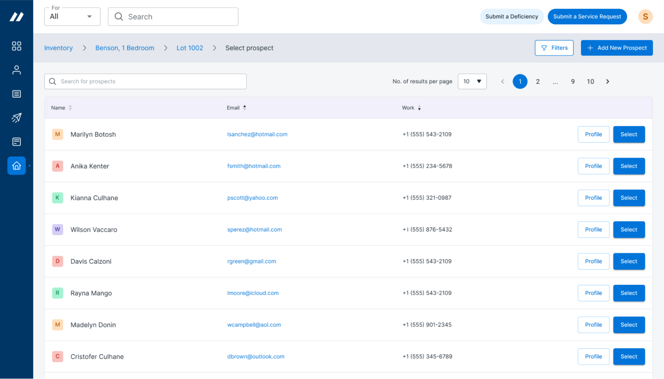Click the avatar badge for Rayna Mango
This screenshot has height=379, width=664.
58,293
